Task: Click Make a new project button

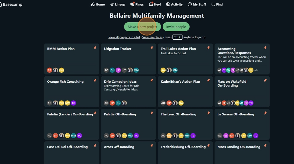Action: pos(143,27)
